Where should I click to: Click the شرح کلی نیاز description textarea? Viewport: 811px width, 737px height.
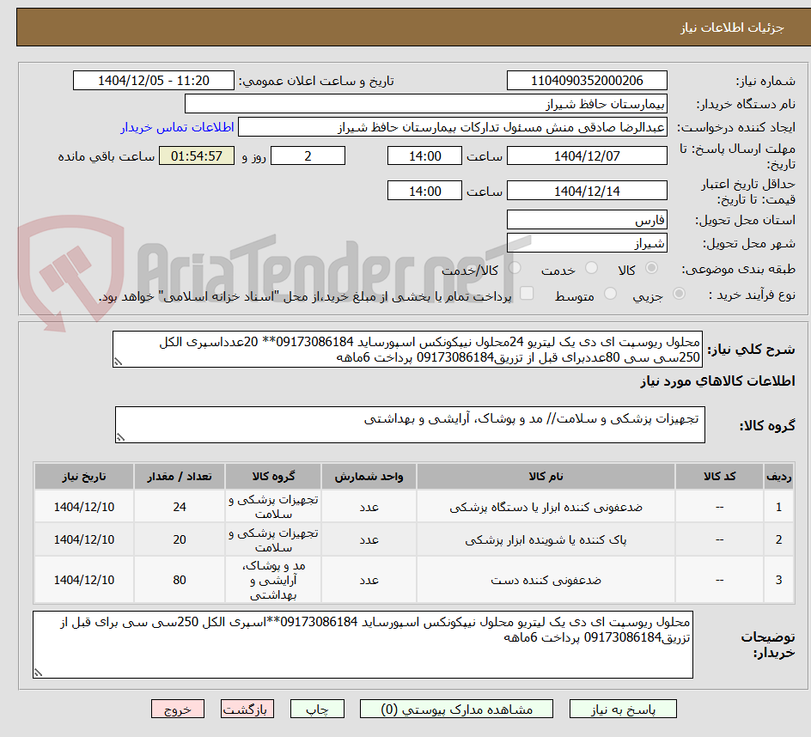click(x=407, y=350)
